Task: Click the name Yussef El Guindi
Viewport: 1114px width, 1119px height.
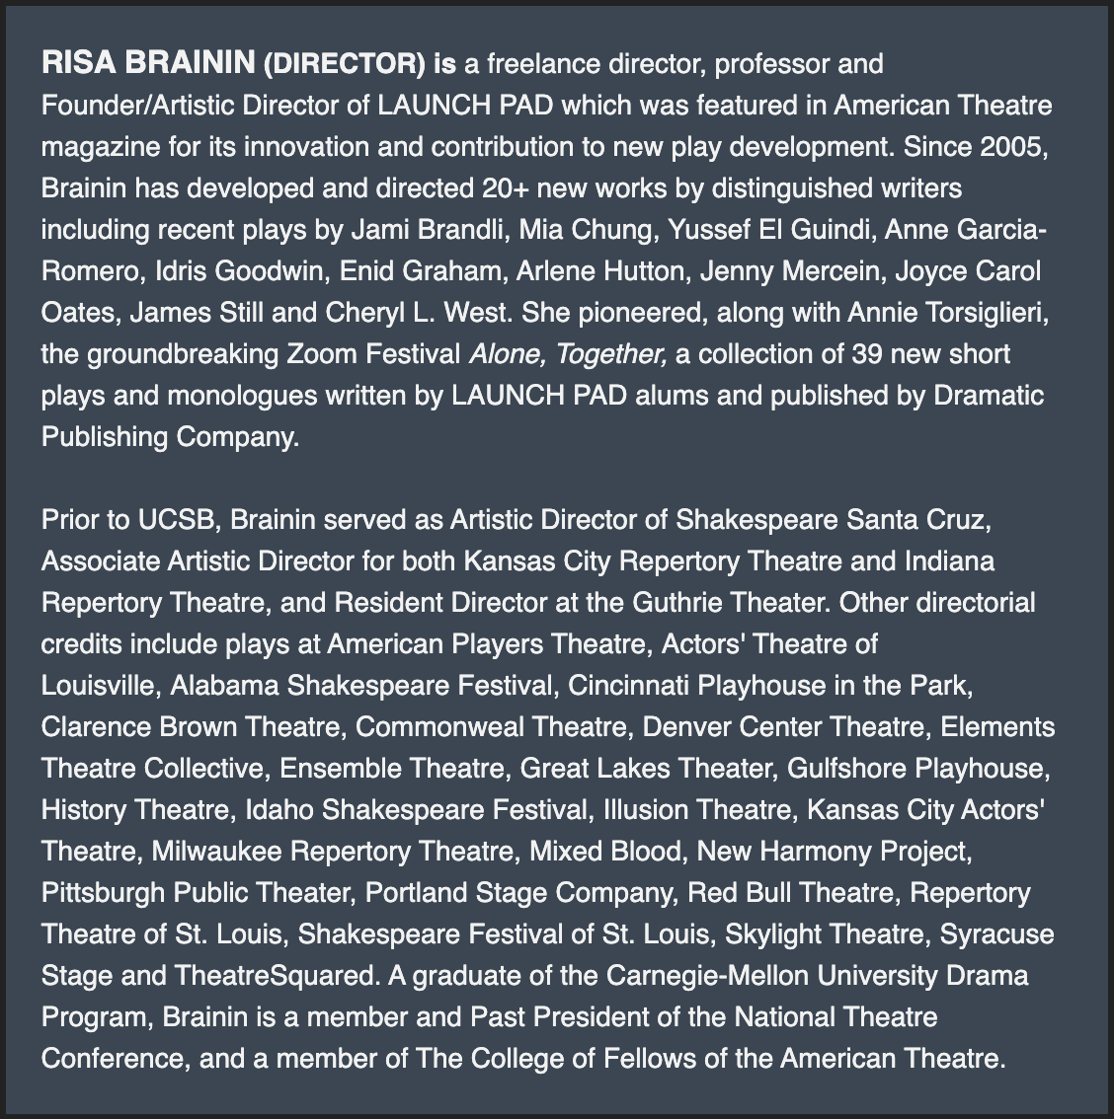Action: (770, 229)
